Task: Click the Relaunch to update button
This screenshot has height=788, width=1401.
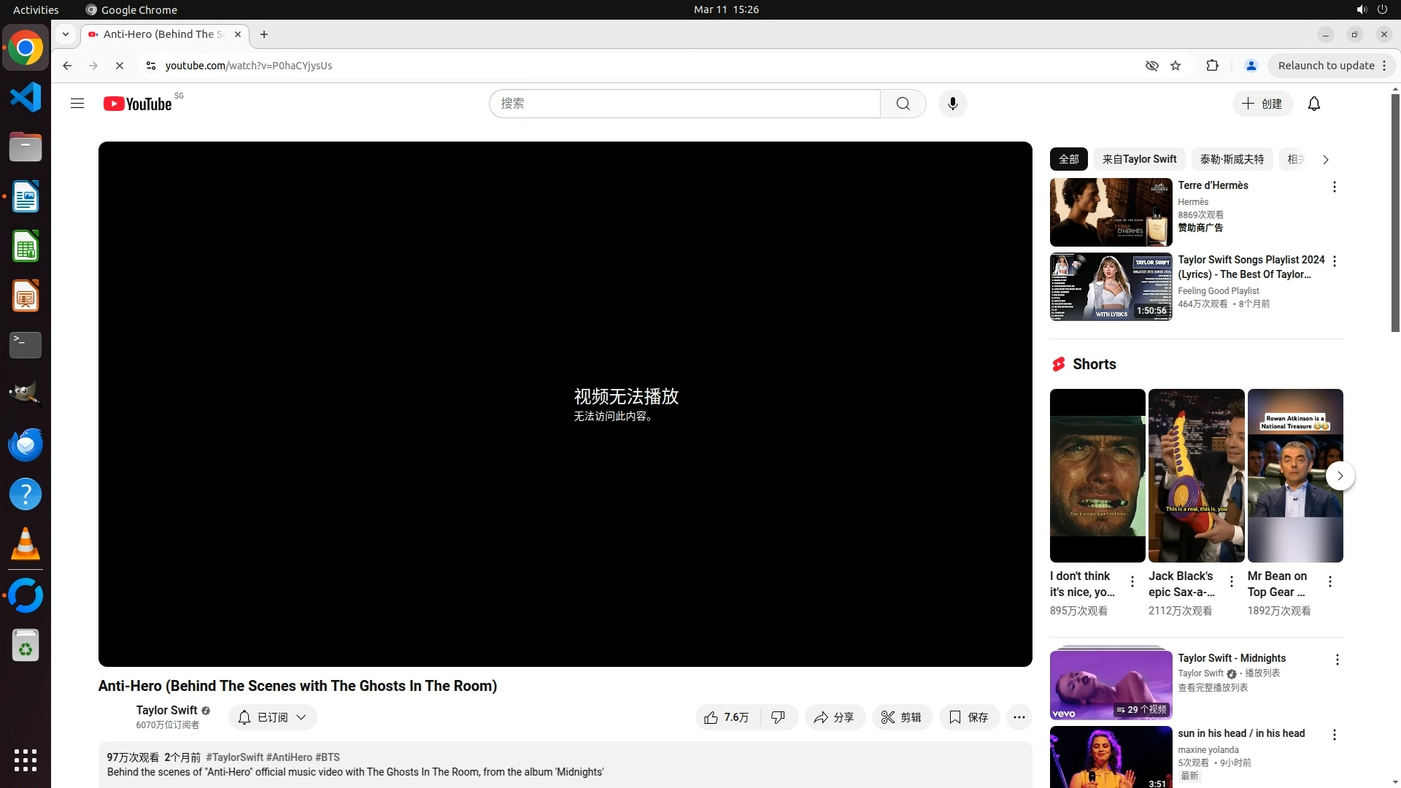Action: click(x=1325, y=66)
